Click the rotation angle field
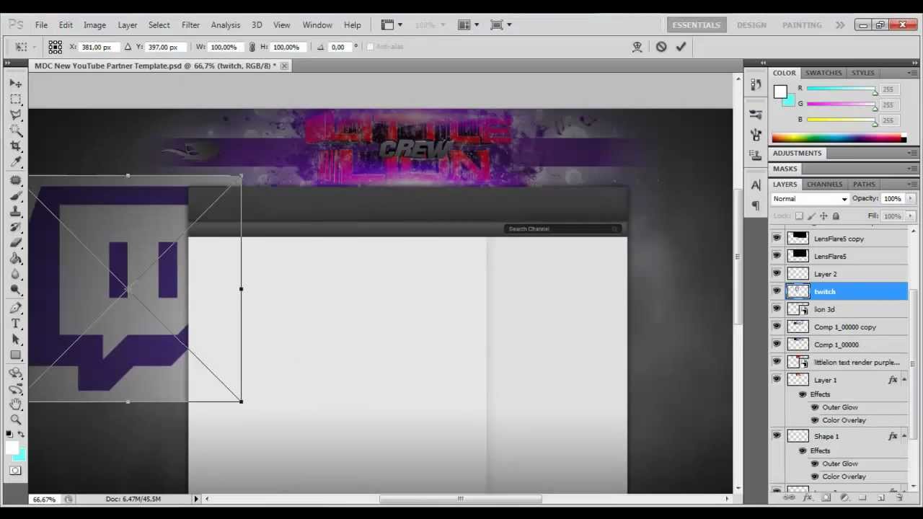Screen dimensions: 923x519 [x=338, y=47]
